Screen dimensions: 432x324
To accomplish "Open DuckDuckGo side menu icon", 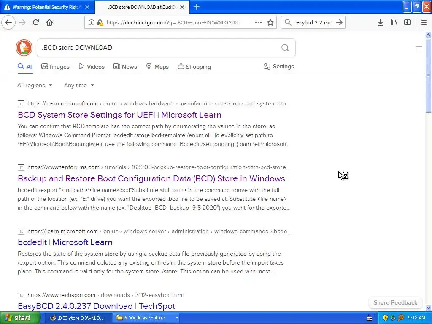I will pyautogui.click(x=418, y=49).
